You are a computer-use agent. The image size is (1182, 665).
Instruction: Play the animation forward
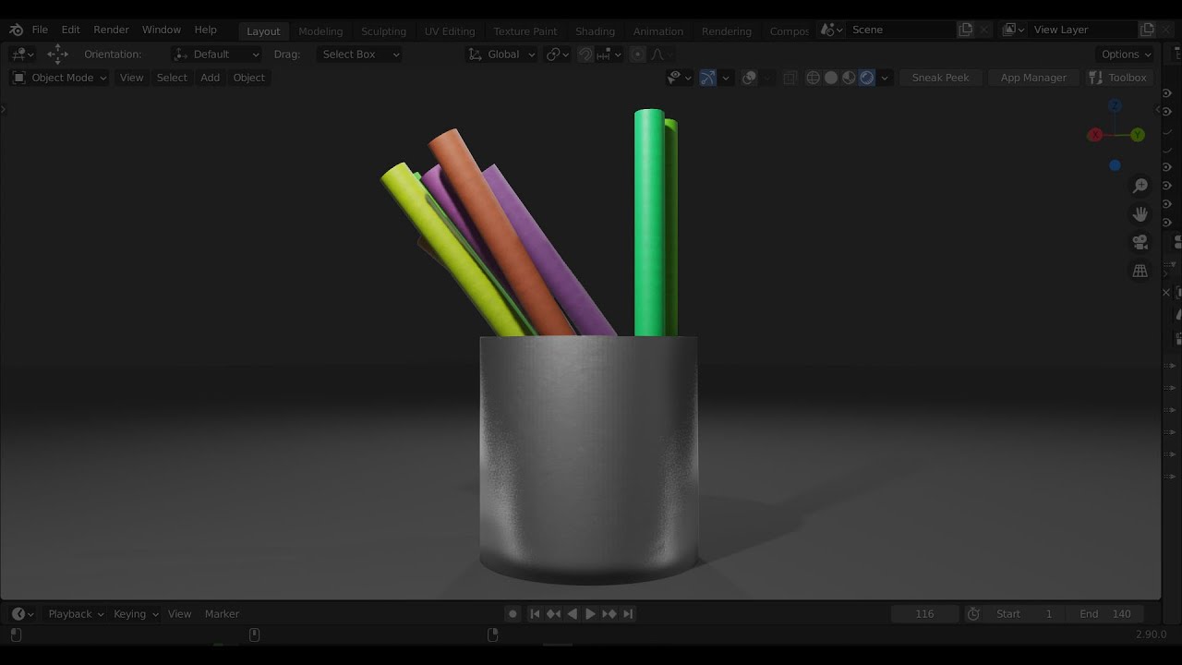pos(591,613)
